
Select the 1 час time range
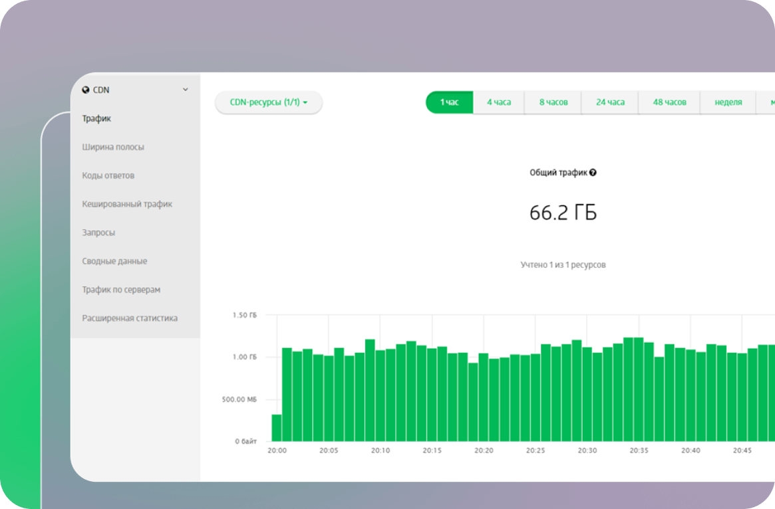pos(449,102)
